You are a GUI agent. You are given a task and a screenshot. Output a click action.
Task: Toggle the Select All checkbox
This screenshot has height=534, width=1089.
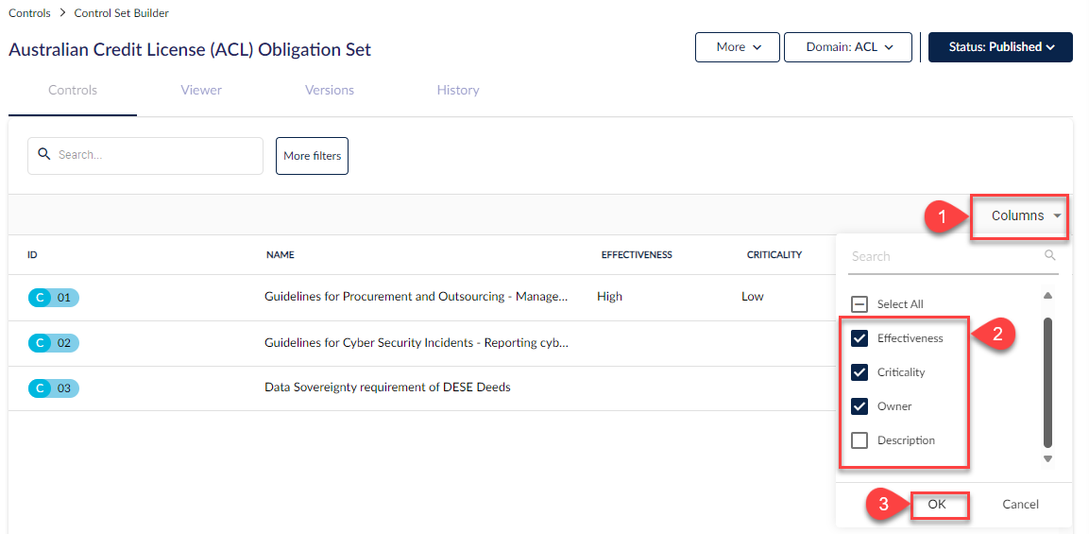click(859, 304)
